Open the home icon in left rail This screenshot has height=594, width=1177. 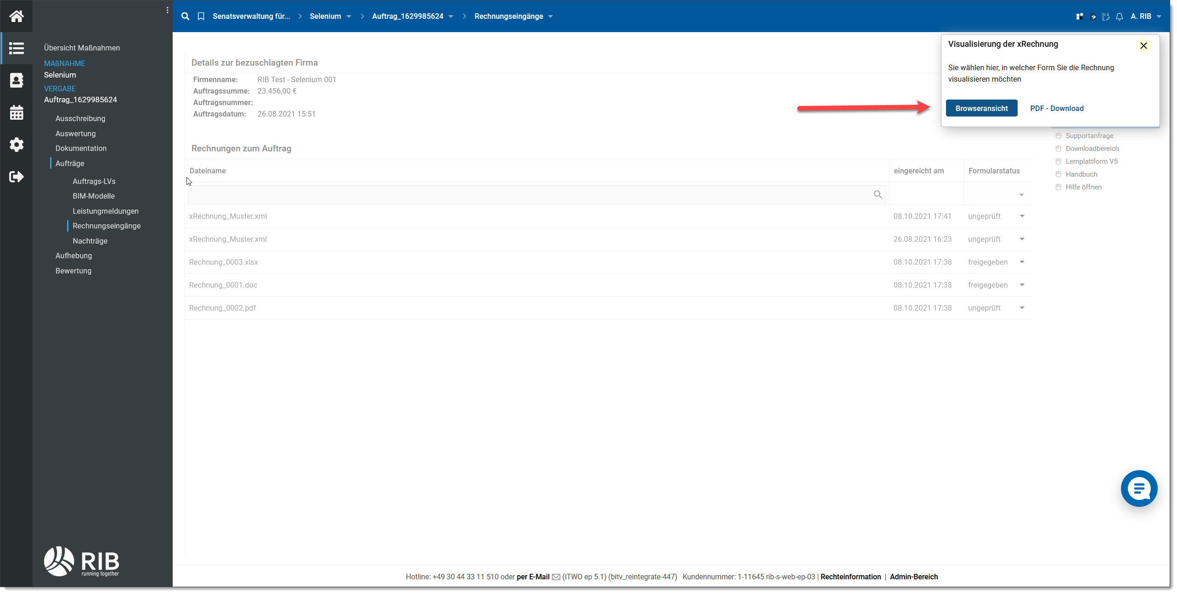[17, 16]
